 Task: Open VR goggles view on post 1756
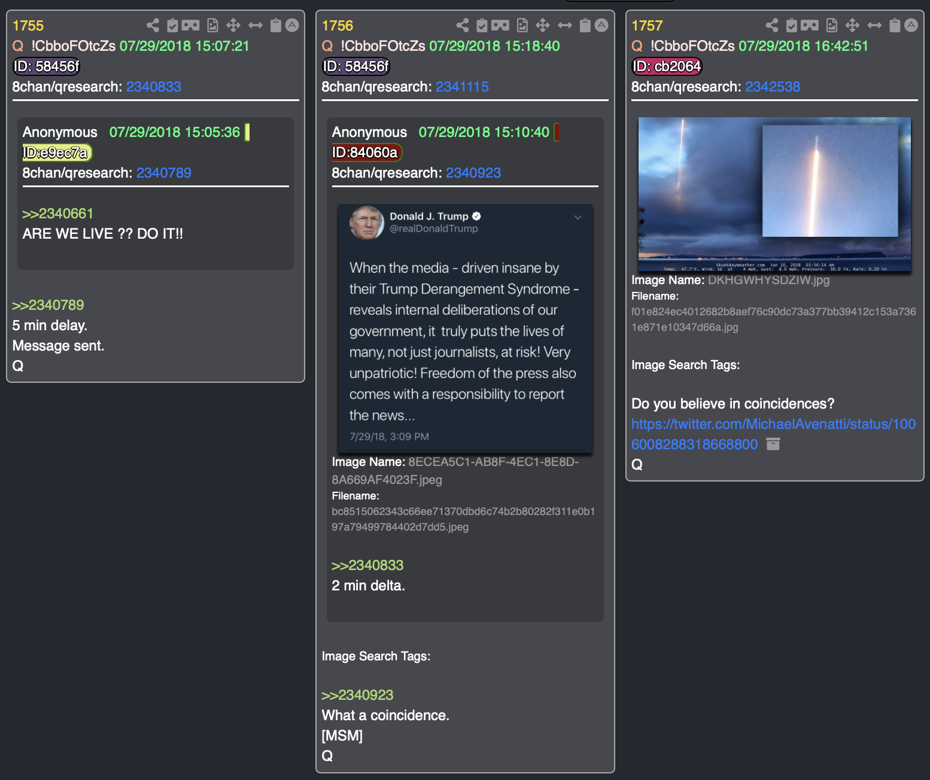(x=500, y=25)
